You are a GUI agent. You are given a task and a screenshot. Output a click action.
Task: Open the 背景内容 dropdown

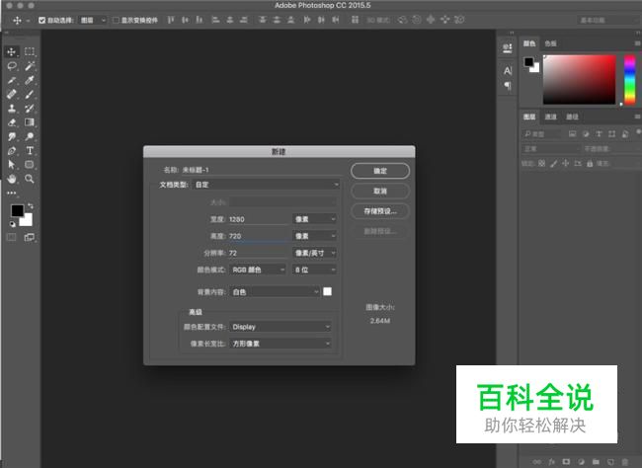click(275, 292)
